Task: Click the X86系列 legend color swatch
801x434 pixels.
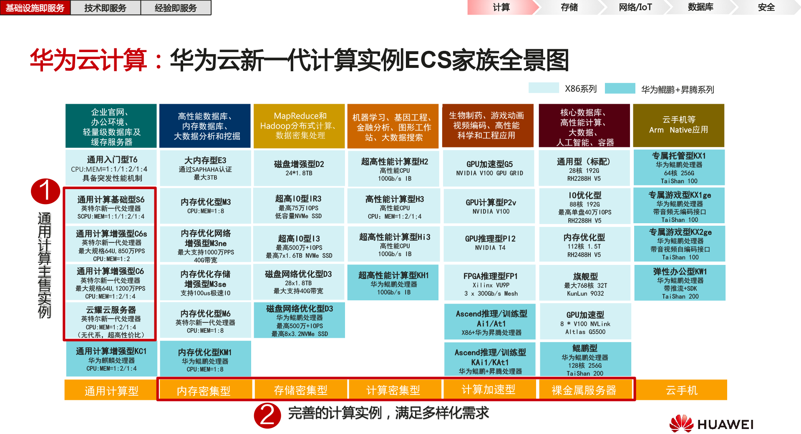Action: [x=544, y=88]
